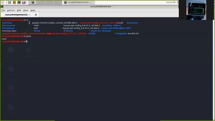
Task: Click the 'Videos' directory name
Action: click(117, 26)
